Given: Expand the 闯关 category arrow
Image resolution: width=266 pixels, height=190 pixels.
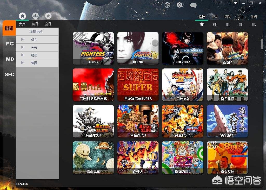Looking at the screenshot, I should click(23, 47).
